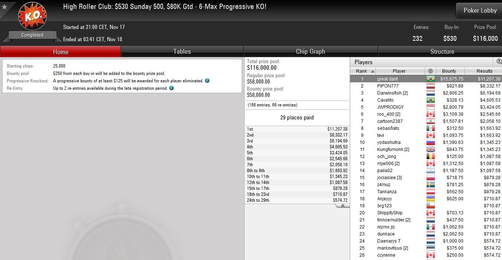Return to Poker Lobby

480,10
